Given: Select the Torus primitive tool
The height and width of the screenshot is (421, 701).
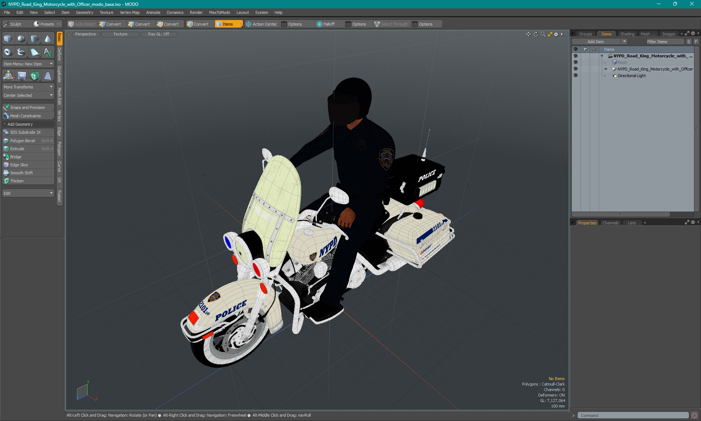Looking at the screenshot, I should coord(8,52).
